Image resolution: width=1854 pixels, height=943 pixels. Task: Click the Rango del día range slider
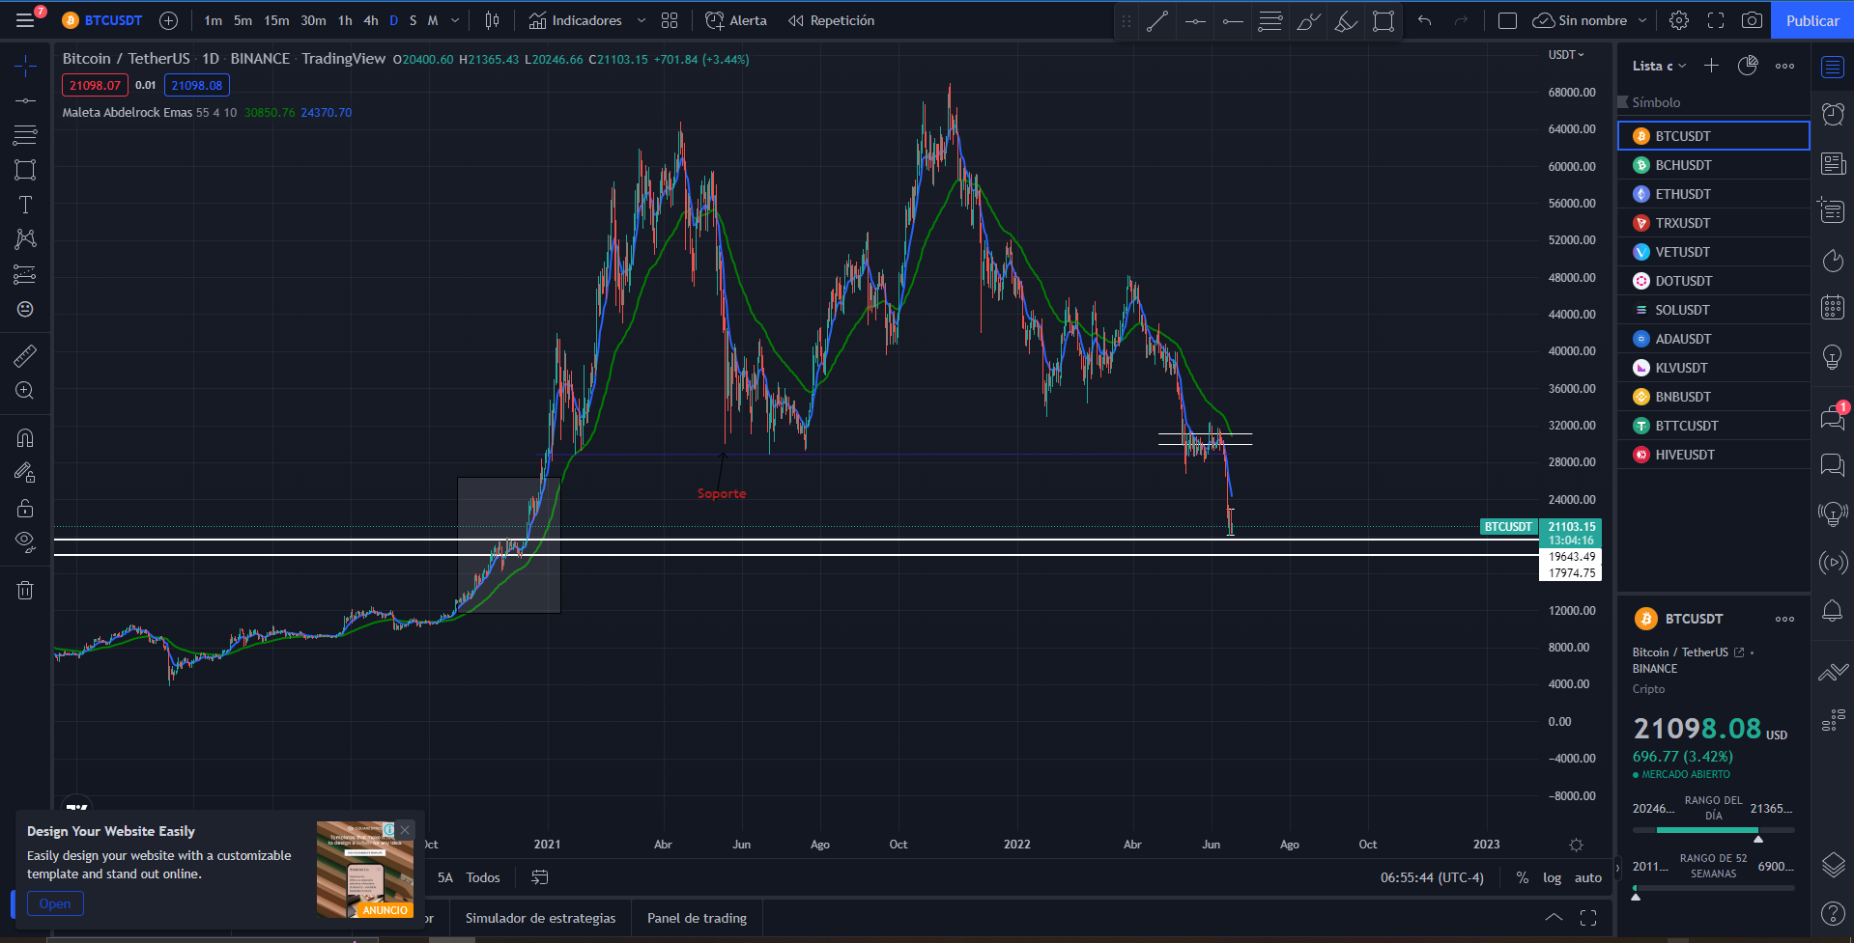point(1713,830)
